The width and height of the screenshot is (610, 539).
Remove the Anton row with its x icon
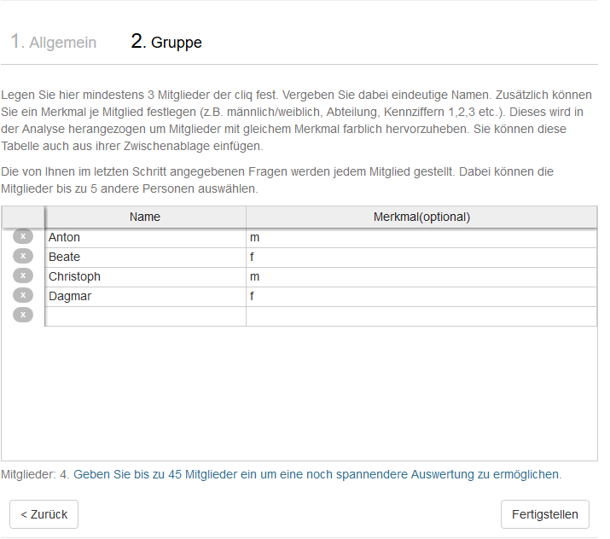[23, 236]
